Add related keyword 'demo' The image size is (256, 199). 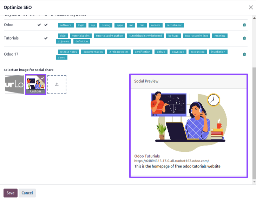point(61,57)
